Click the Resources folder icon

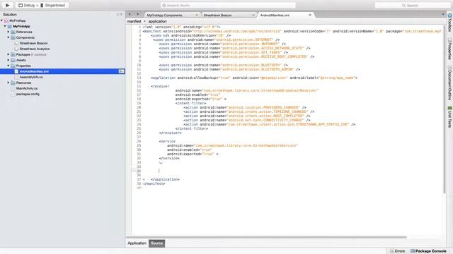pyautogui.click(x=13, y=83)
